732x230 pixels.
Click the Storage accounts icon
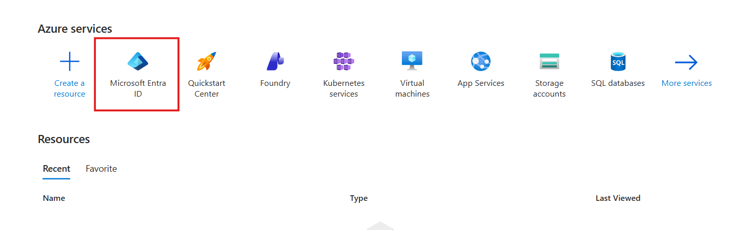pyautogui.click(x=549, y=62)
